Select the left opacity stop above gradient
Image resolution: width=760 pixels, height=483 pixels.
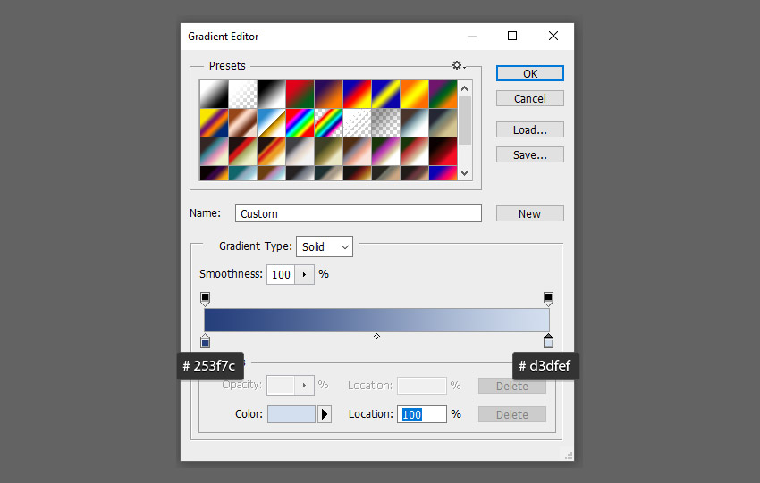click(x=205, y=298)
